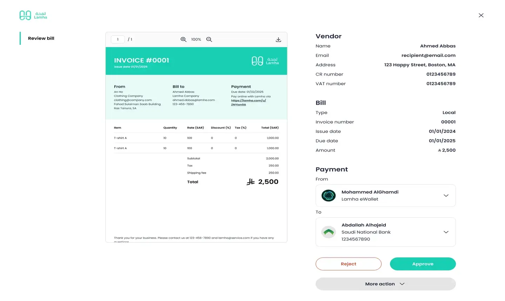Click the bill Due date value 01/01/2025

click(442, 141)
